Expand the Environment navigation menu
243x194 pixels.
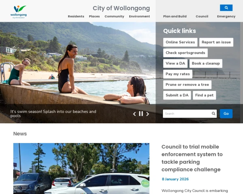(139, 17)
